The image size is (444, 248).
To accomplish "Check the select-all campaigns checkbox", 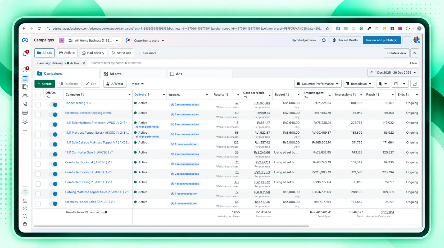I will (x=38, y=95).
